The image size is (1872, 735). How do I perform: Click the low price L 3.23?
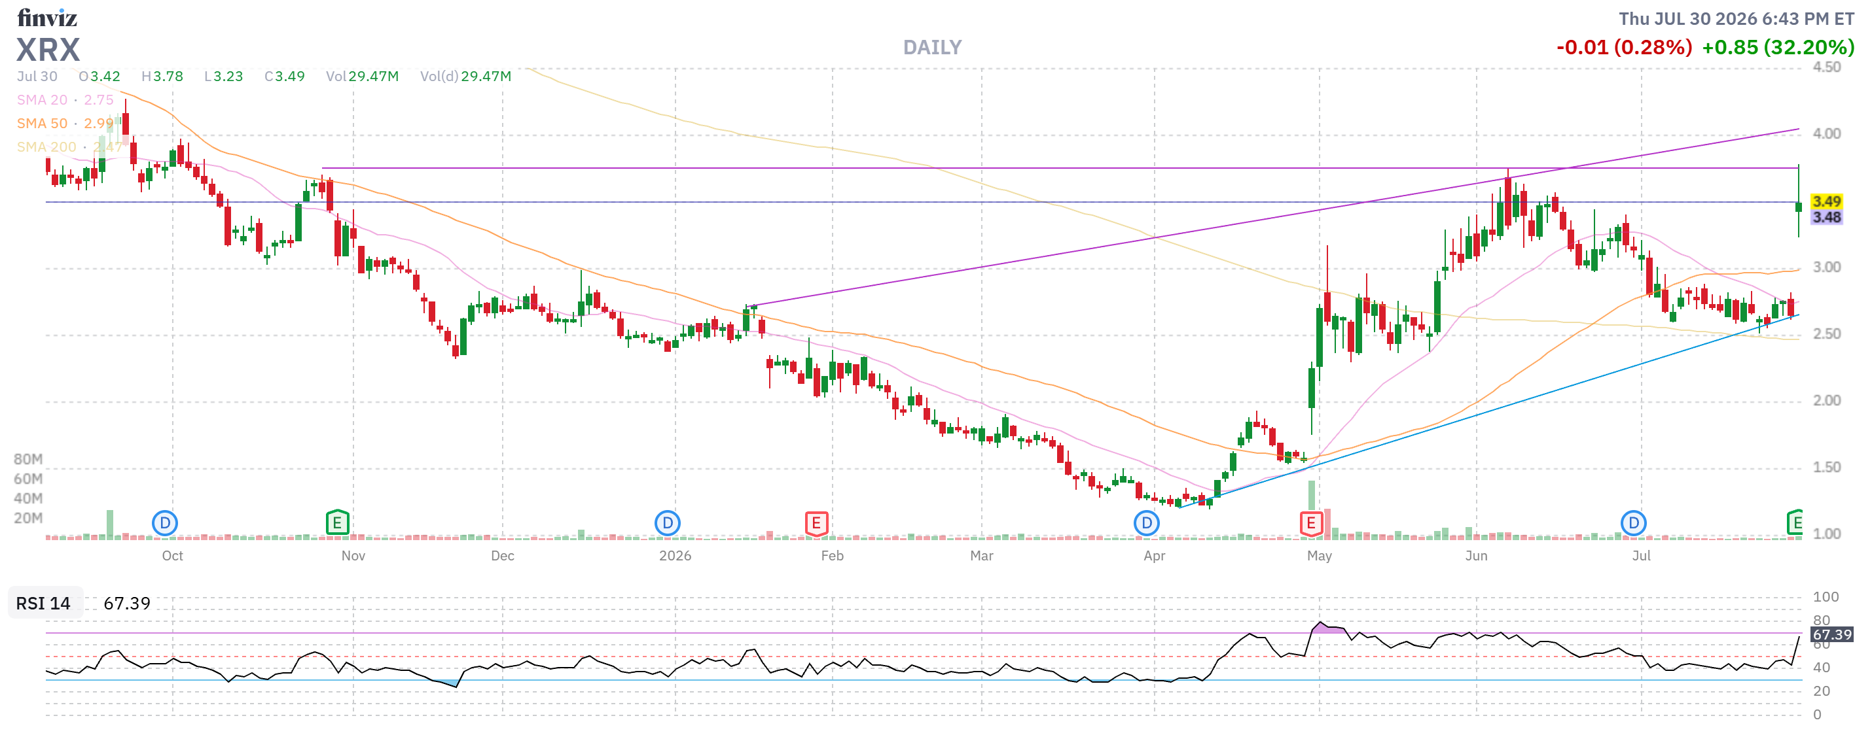point(223,77)
